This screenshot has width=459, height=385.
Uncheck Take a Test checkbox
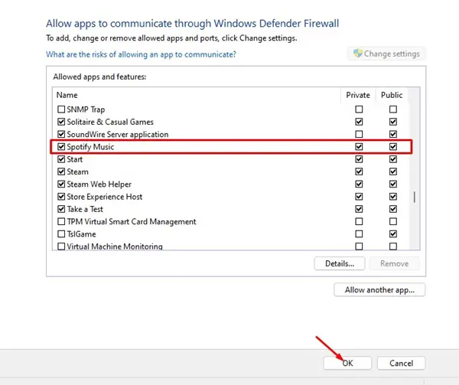[x=61, y=209]
